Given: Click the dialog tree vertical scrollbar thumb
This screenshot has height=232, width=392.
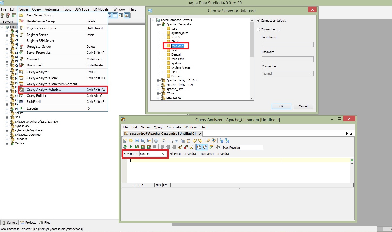Looking at the screenshot, I should [x=252, y=40].
